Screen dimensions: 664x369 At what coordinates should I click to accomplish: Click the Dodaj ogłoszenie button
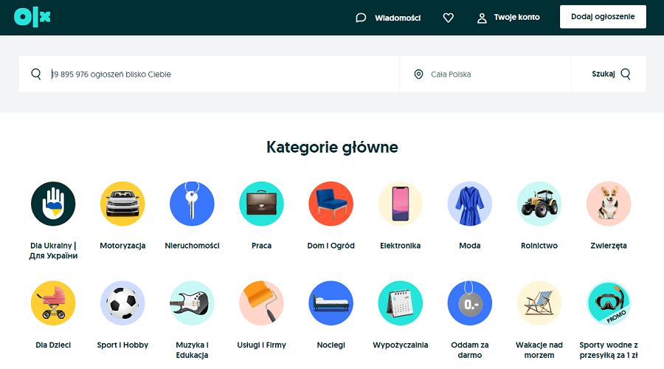pos(603,17)
